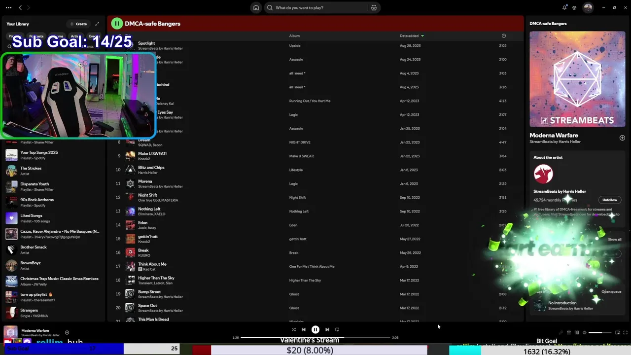The width and height of the screenshot is (631, 355).
Task: Toggle shuffle playback
Action: pos(293,329)
